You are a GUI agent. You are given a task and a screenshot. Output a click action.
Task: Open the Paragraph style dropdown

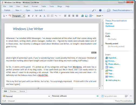[x=18, y=16]
